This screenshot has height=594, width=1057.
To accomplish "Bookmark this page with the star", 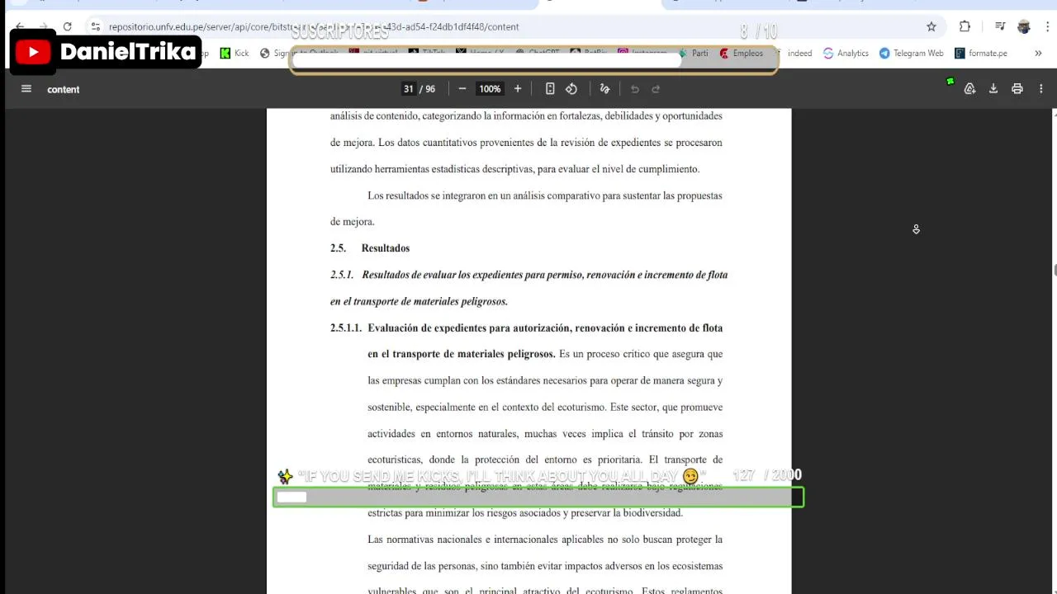I will coord(931,26).
